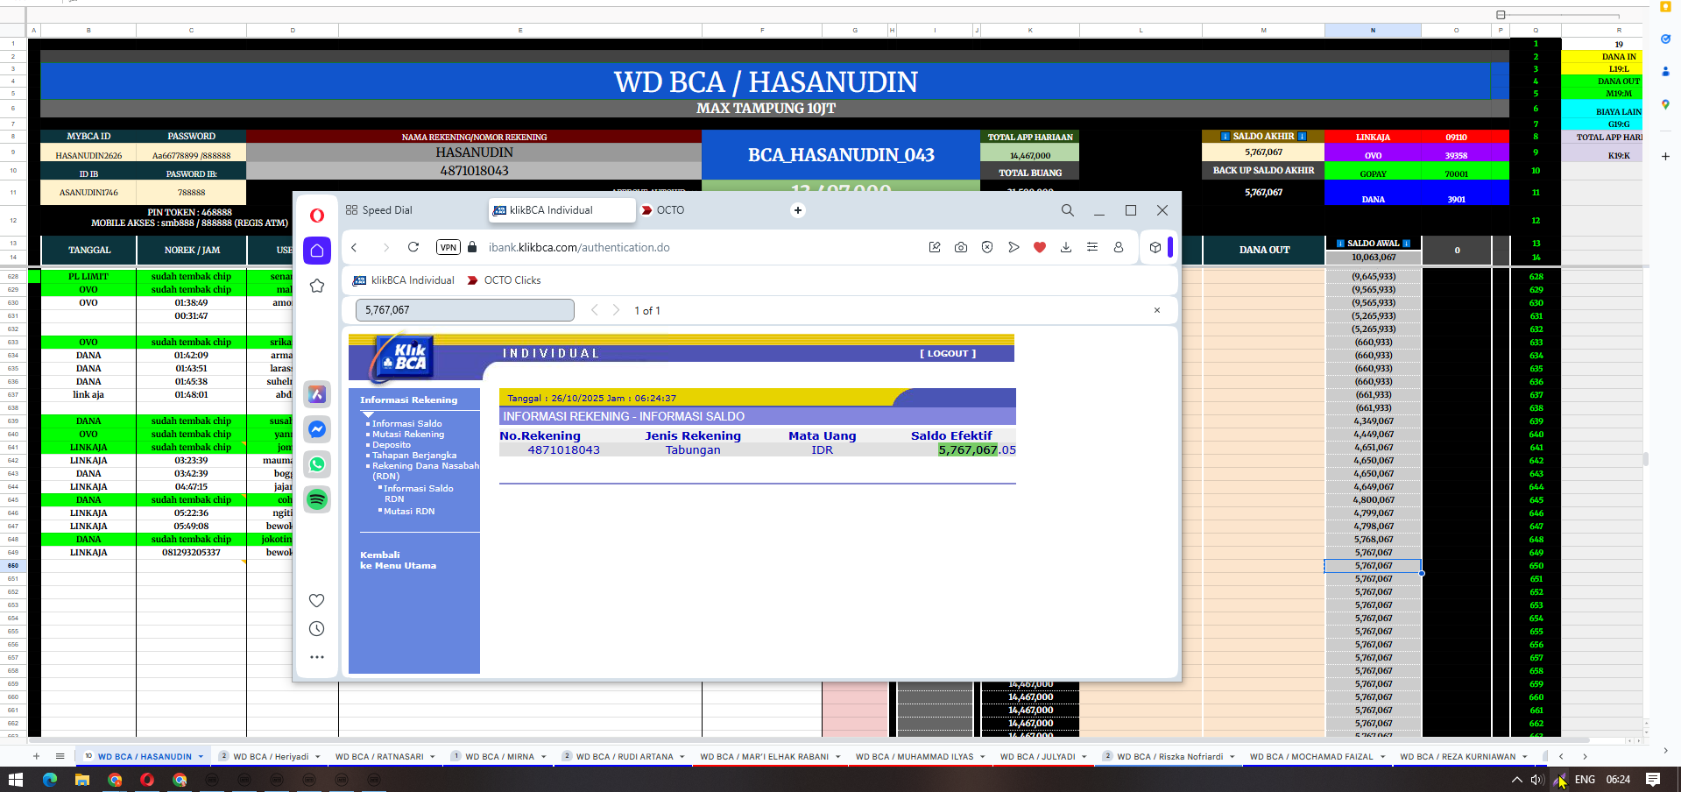Viewport: 1681px width, 792px height.
Task: Open the OCTO Clicks bookmark in the bookmarks bar
Action: 504,280
